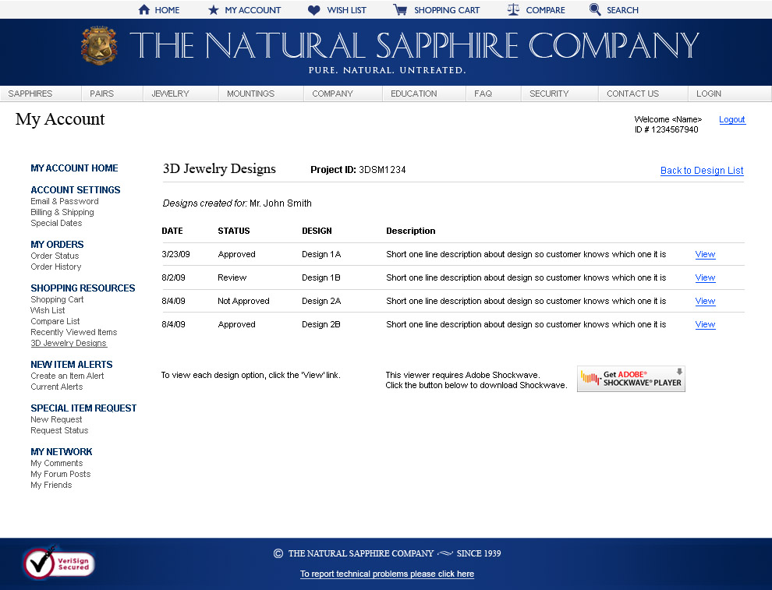Open the Pairs menu
Image resolution: width=772 pixels, height=590 pixels.
tap(101, 94)
